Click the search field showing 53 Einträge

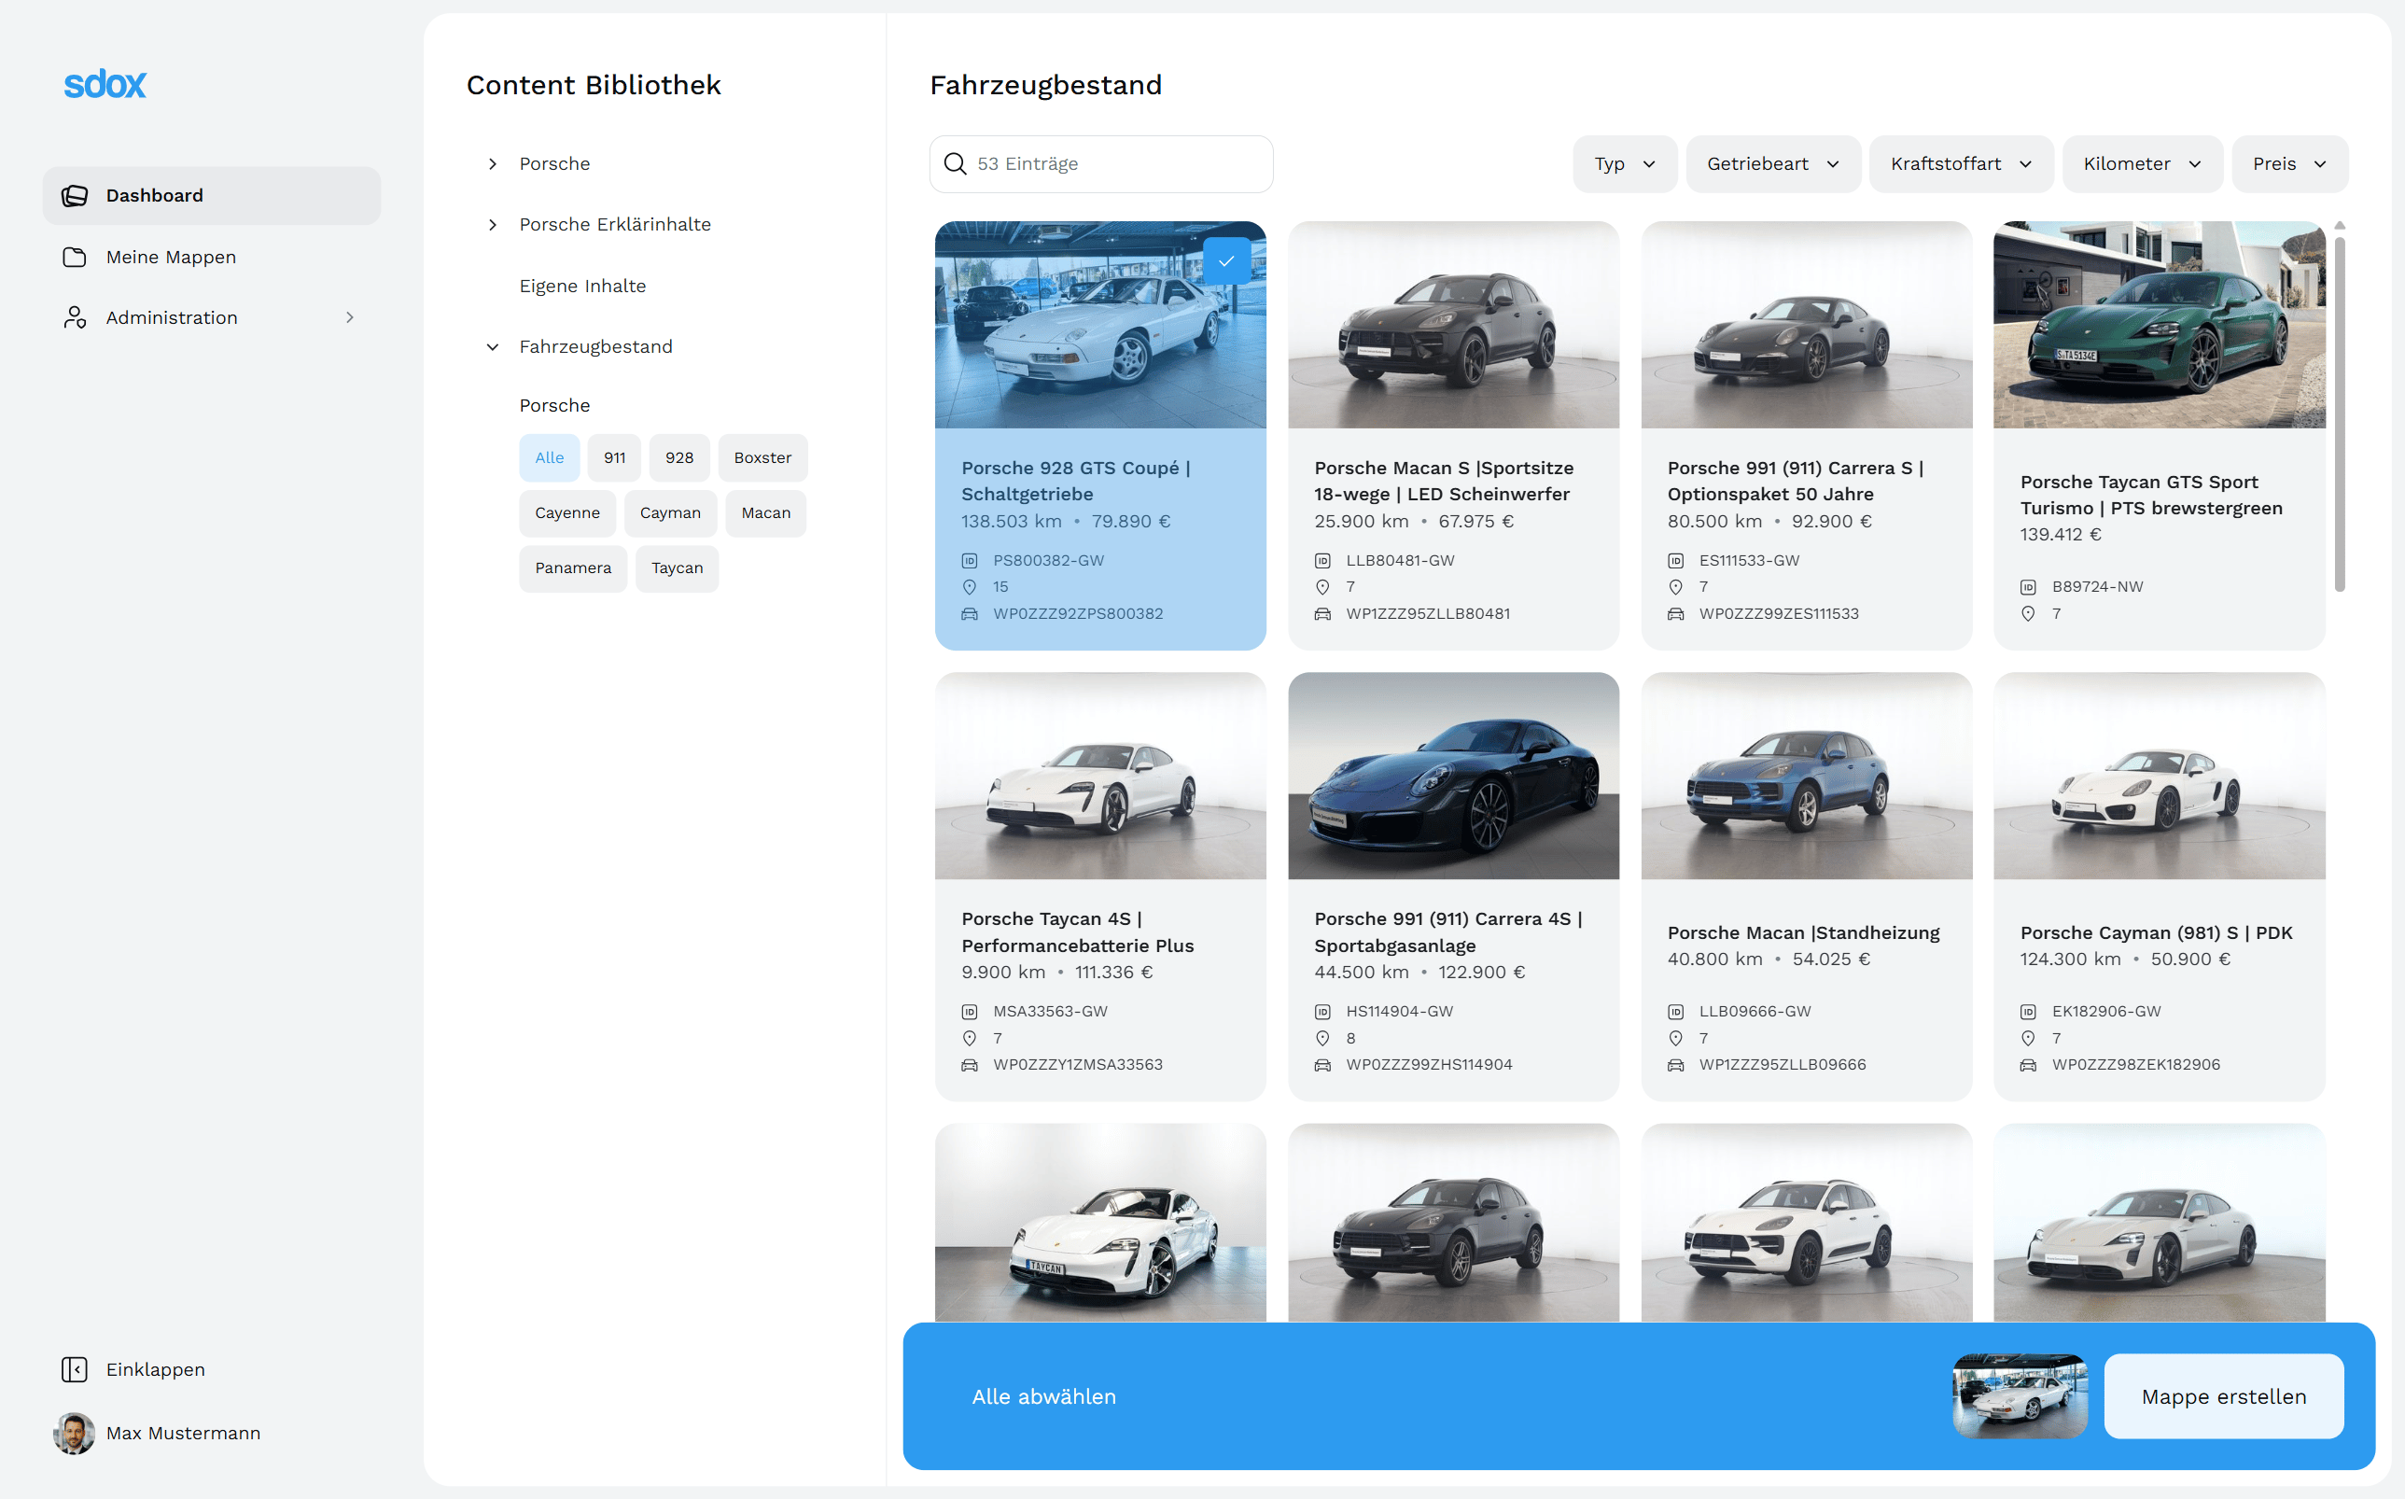pos(1101,163)
